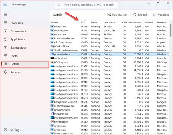This screenshot has width=173, height=135.
Task: Click the search magnifier icon
Action: tap(59, 5)
